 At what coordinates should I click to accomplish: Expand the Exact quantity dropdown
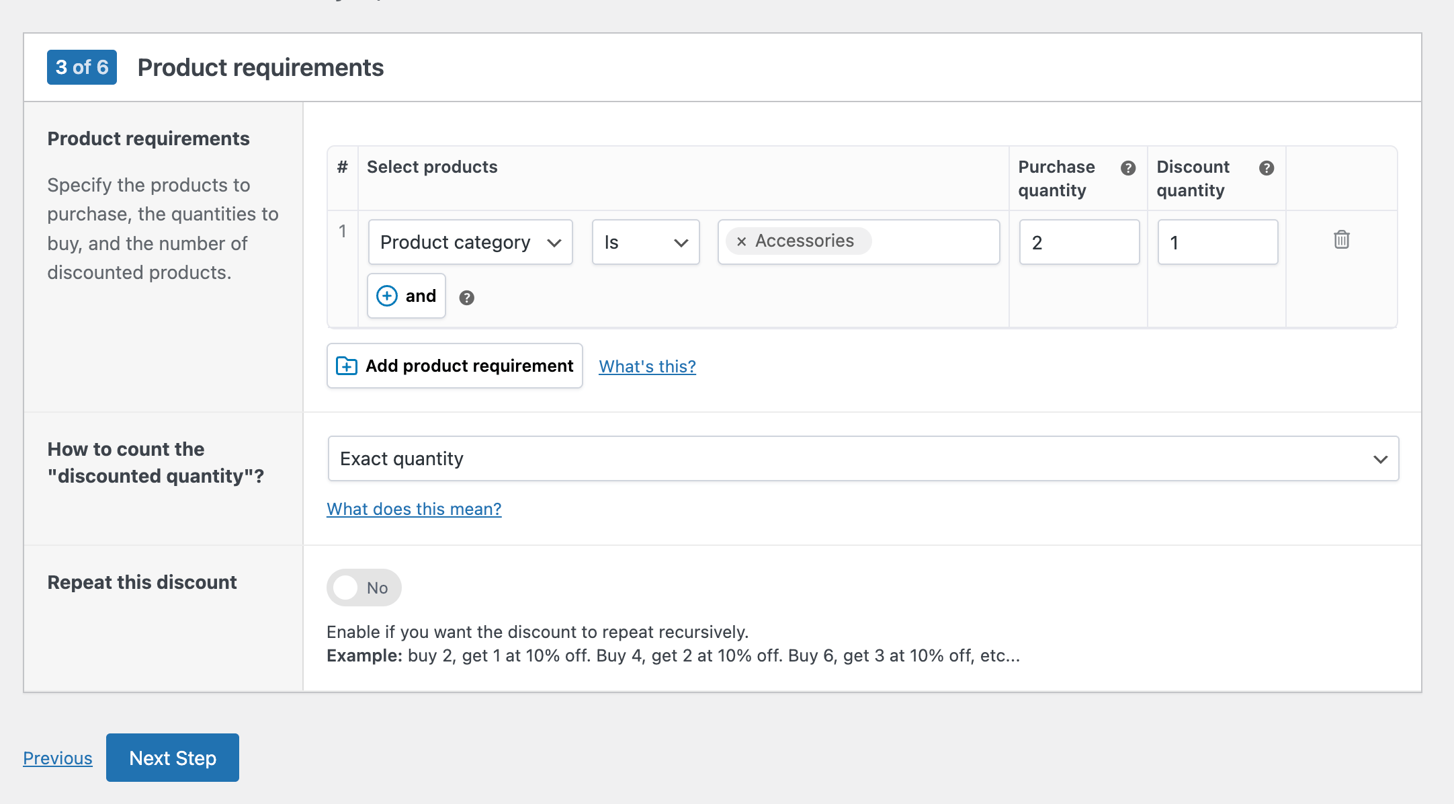point(863,458)
